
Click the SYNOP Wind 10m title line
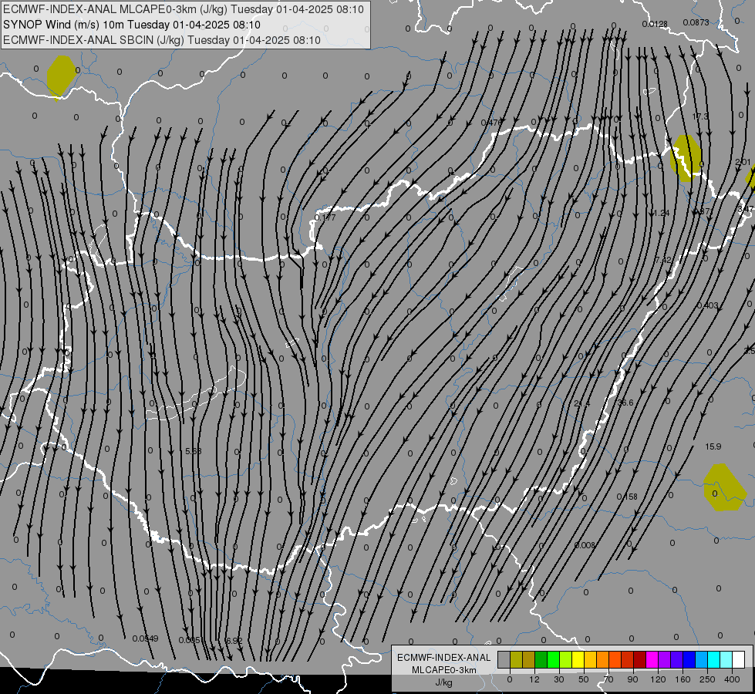click(132, 25)
